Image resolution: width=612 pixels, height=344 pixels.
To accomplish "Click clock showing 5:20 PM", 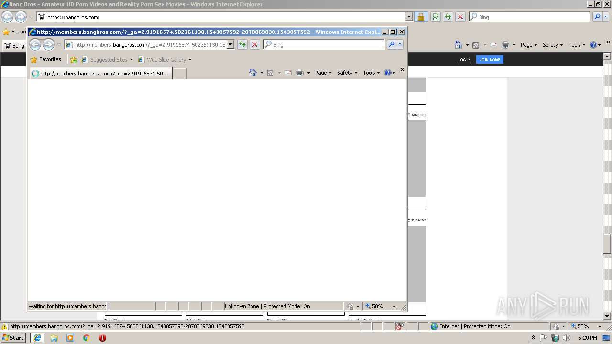I will point(588,338).
